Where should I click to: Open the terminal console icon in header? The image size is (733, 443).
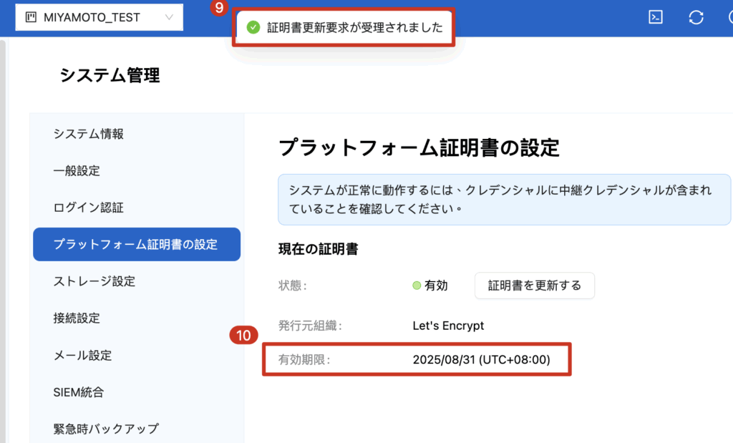tap(655, 18)
